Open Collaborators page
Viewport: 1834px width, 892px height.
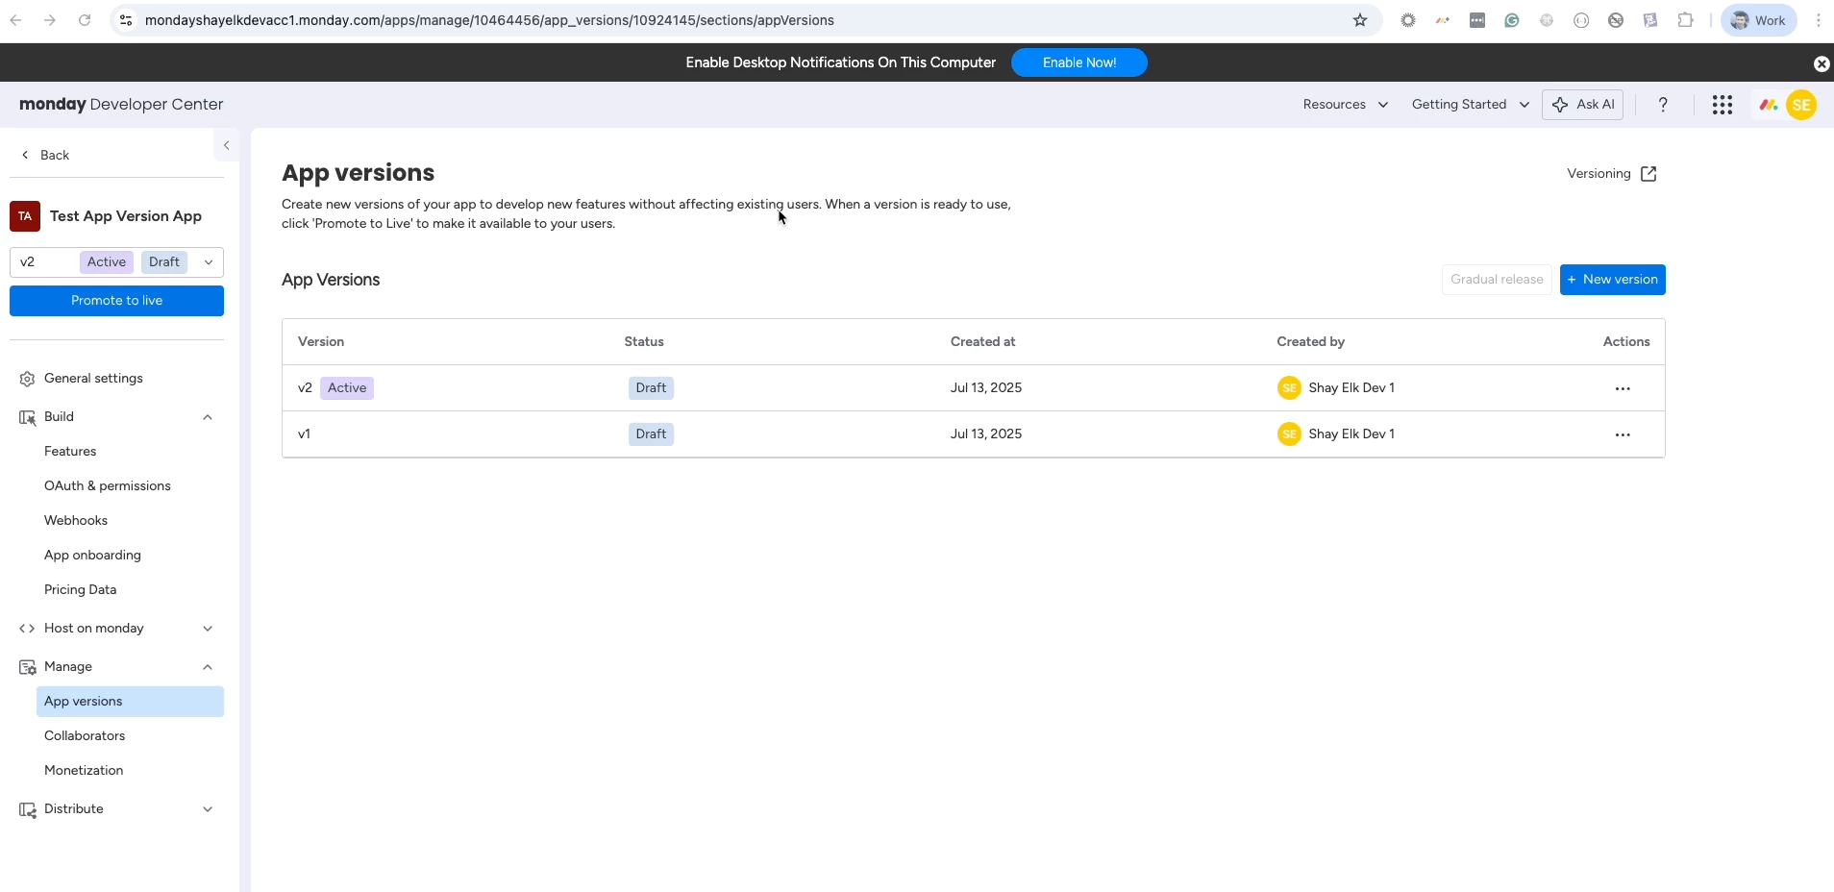[x=85, y=736]
